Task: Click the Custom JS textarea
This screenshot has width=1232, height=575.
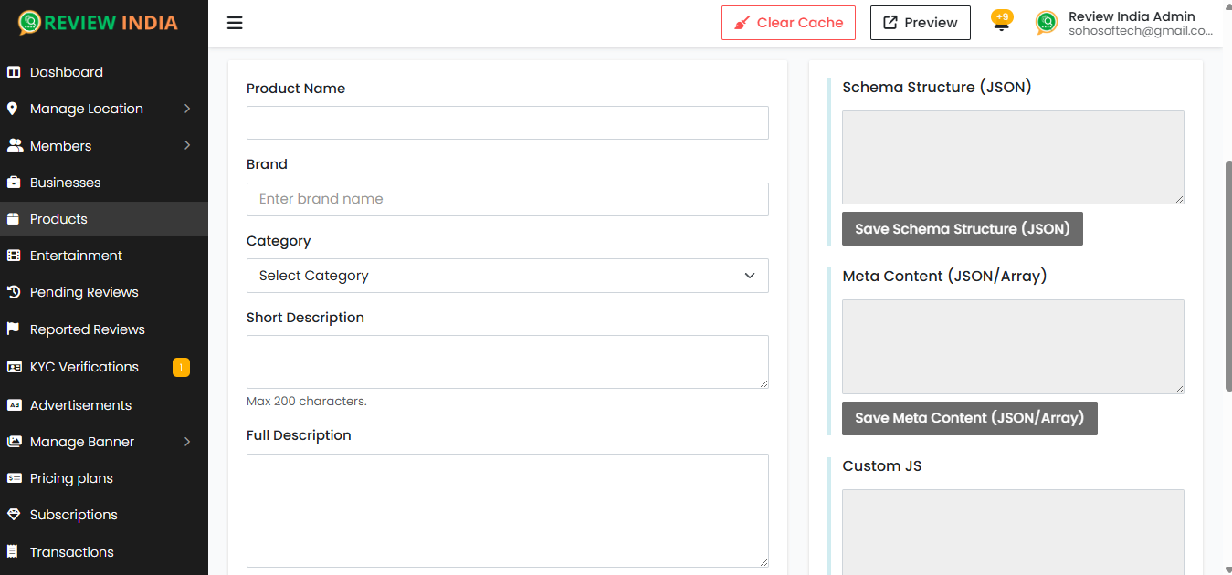Action: pyautogui.click(x=1013, y=532)
